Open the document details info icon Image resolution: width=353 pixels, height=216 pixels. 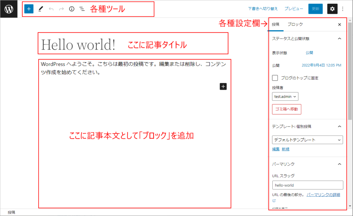point(72,9)
